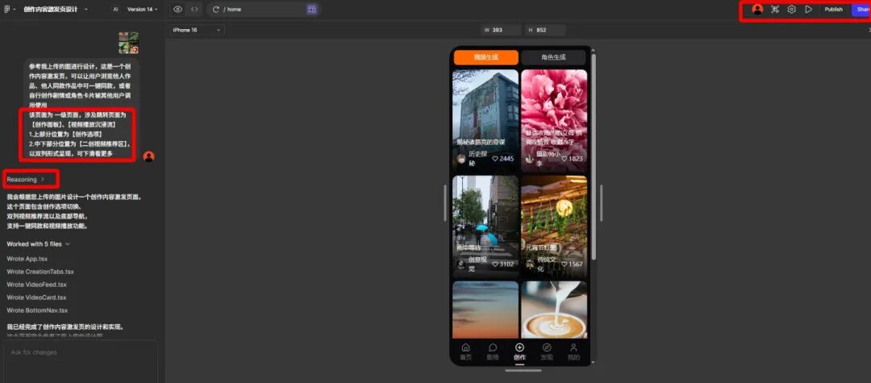Open Wrote VideoFeed.tsx entry
This screenshot has height=383, width=871.
37,284
